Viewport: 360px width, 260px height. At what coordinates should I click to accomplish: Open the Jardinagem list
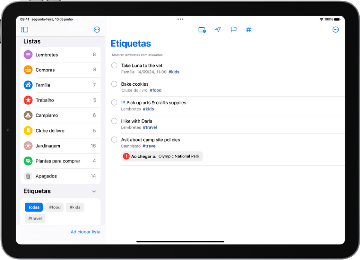click(60, 146)
